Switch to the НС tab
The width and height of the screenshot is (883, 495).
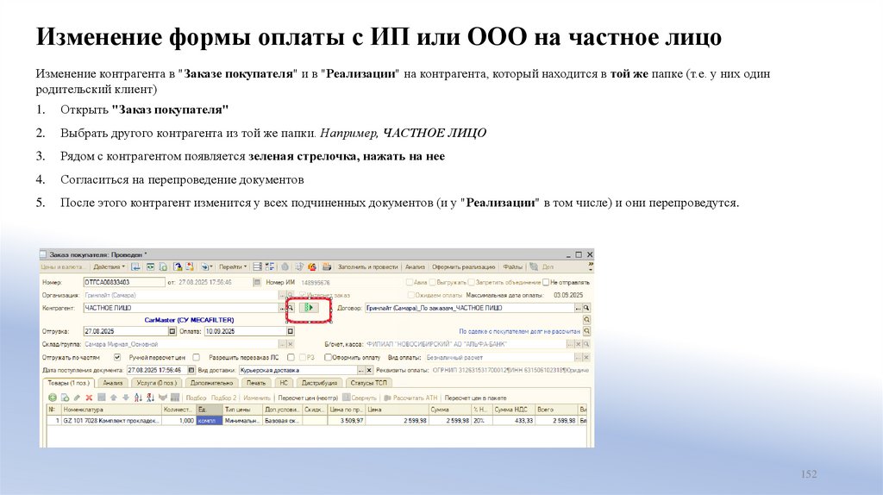pyautogui.click(x=283, y=383)
